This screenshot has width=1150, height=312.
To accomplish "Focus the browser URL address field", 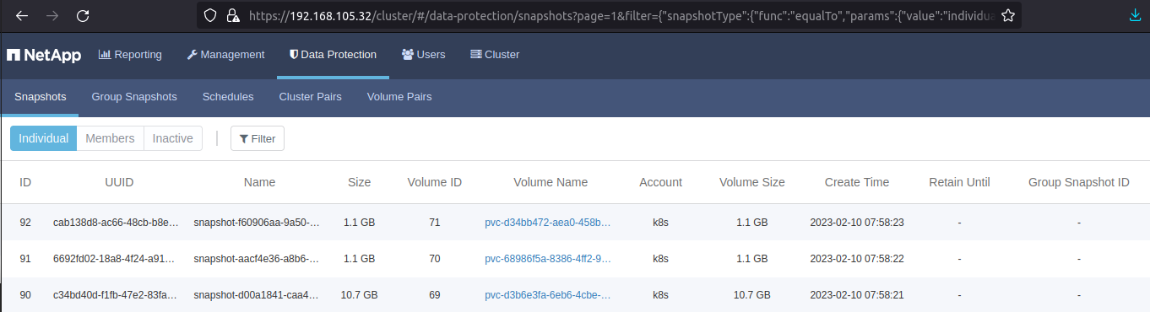I will (x=610, y=15).
